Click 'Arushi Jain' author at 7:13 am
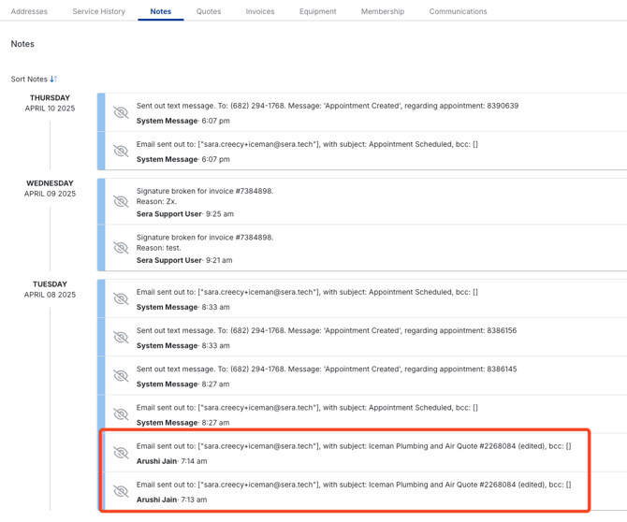 (x=156, y=500)
